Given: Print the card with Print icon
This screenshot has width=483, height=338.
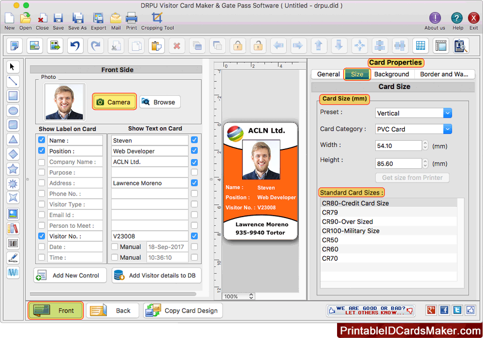Looking at the screenshot, I should 132,18.
